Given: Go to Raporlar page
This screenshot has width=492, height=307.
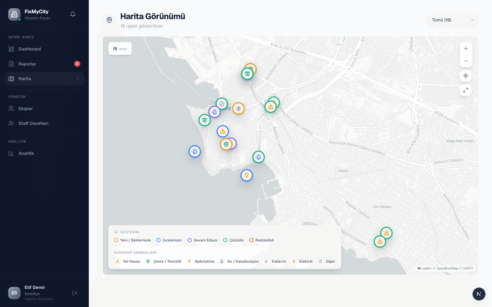Looking at the screenshot, I should (44, 64).
